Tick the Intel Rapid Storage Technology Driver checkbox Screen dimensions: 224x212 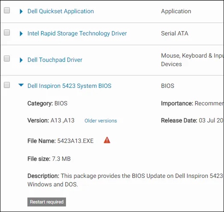[7, 32]
